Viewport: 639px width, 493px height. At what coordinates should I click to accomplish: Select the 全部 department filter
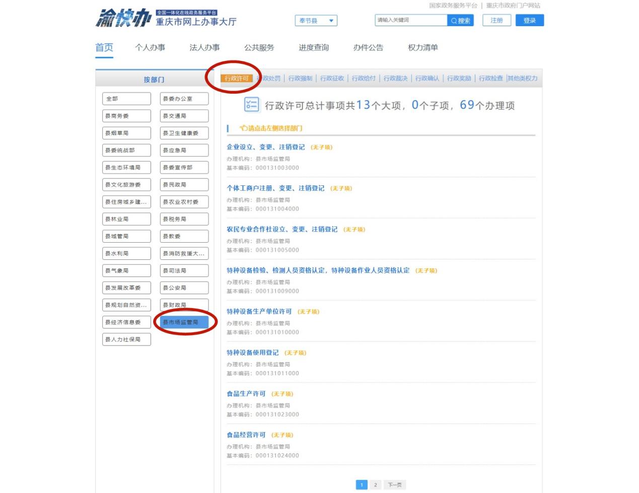pos(126,99)
